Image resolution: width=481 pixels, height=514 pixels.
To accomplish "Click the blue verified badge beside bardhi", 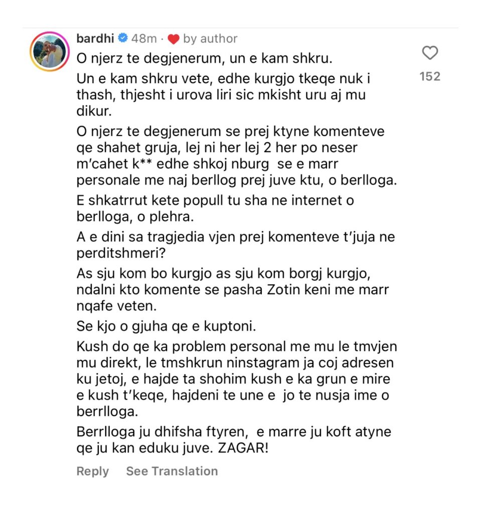I will 122,38.
